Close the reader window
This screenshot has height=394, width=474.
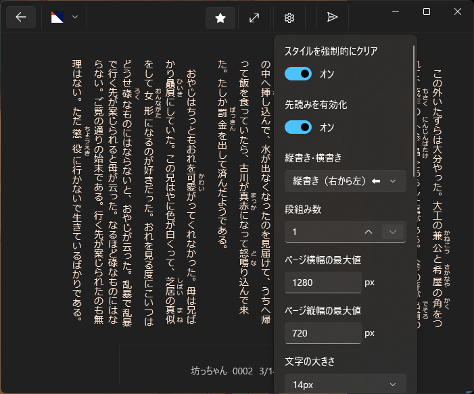click(458, 11)
